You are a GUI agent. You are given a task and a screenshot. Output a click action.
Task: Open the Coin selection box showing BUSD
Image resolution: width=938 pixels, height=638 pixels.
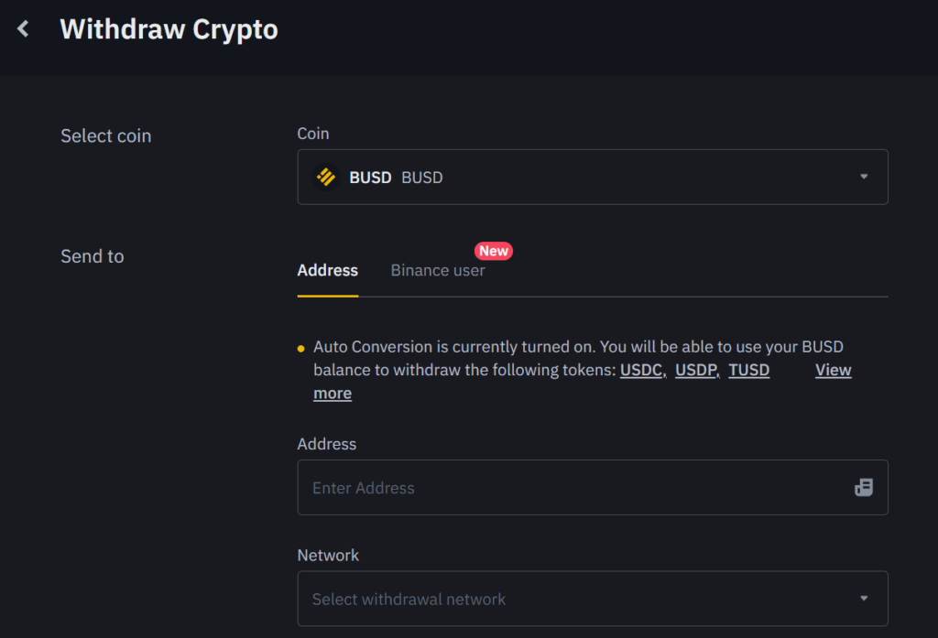click(x=593, y=177)
